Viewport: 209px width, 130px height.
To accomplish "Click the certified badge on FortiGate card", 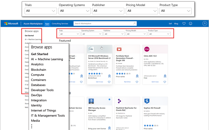I will 137,76.
